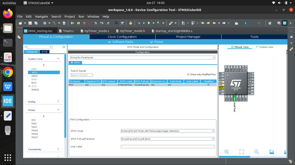The height and width of the screenshot is (165, 295).
Task: Click the Save All icon
Action: coord(36,23)
